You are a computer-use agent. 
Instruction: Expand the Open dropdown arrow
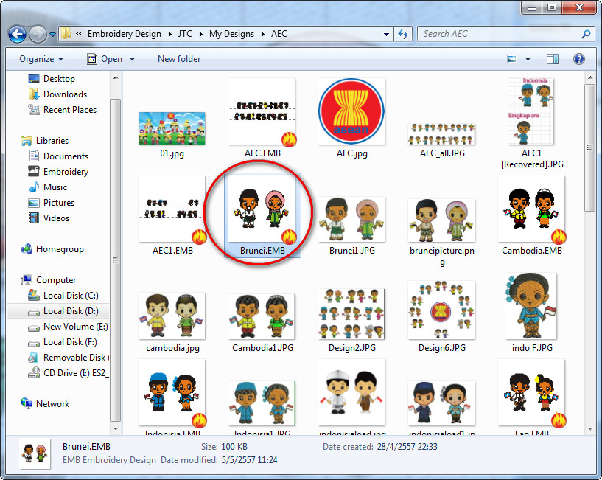[x=132, y=59]
